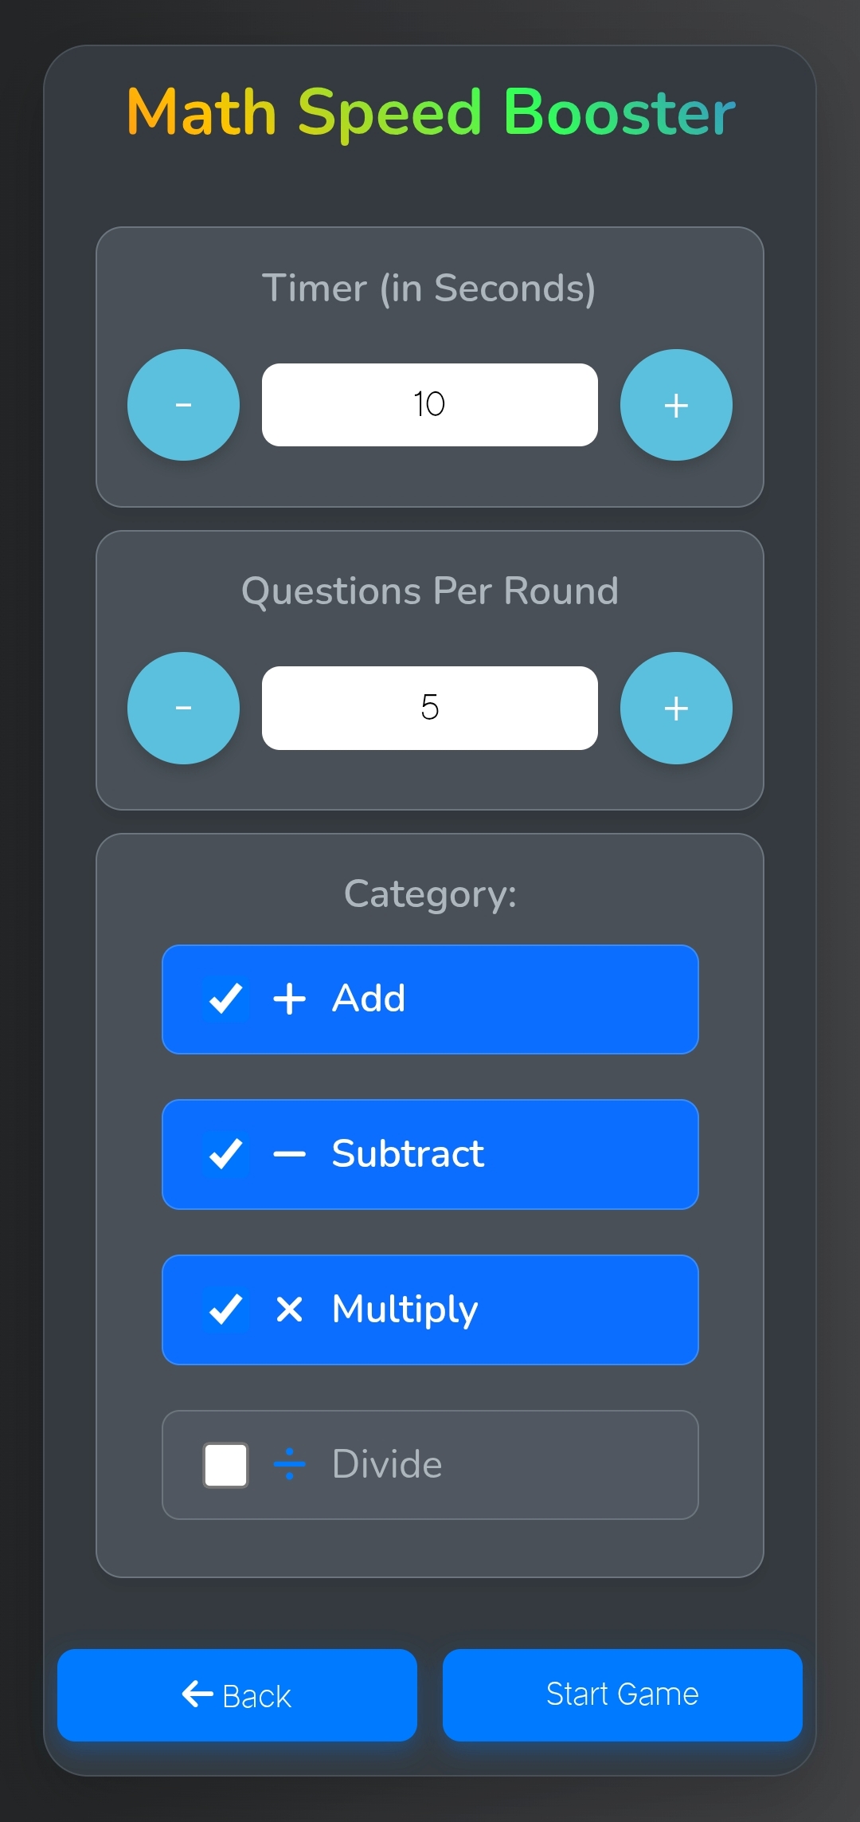Click the Math Speed Booster title
Image resolution: width=860 pixels, height=1822 pixels.
pos(430,112)
